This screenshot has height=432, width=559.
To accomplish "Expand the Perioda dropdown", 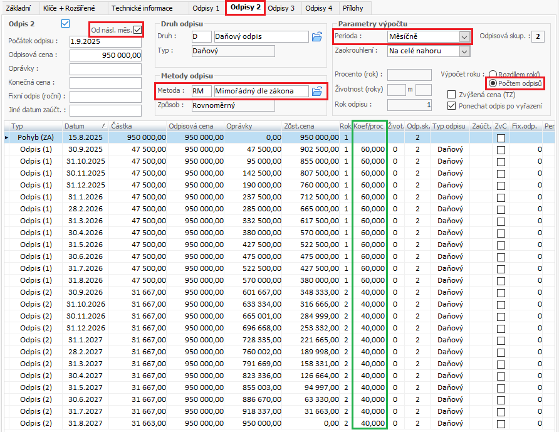I will tap(464, 37).
